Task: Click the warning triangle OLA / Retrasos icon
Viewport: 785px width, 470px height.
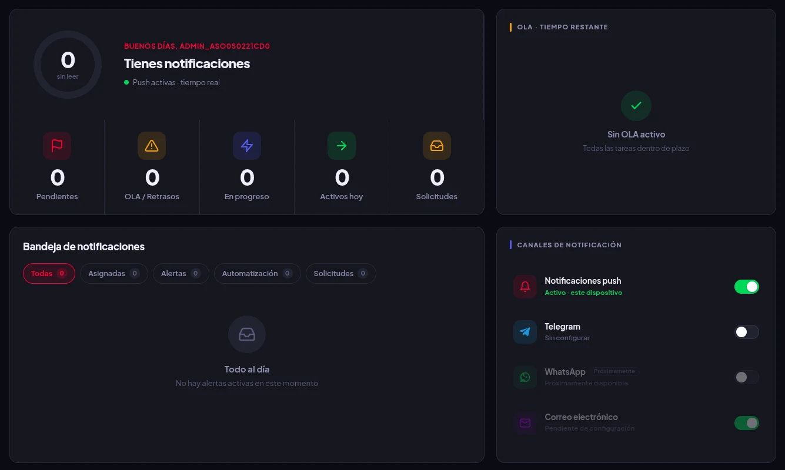Action: (152, 146)
